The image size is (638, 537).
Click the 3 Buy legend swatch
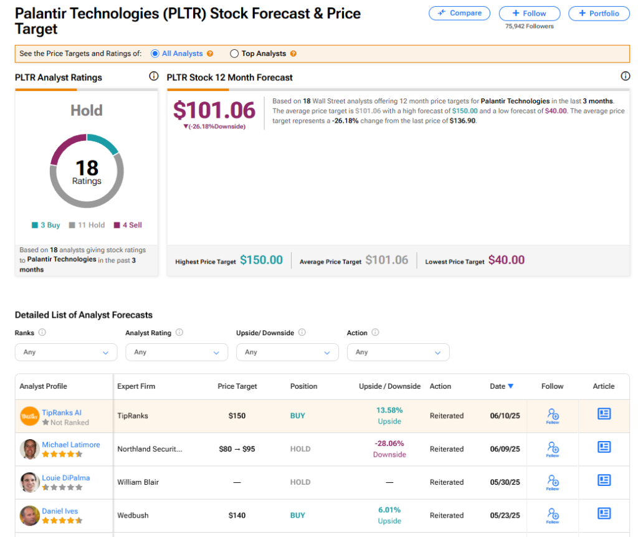pos(35,226)
